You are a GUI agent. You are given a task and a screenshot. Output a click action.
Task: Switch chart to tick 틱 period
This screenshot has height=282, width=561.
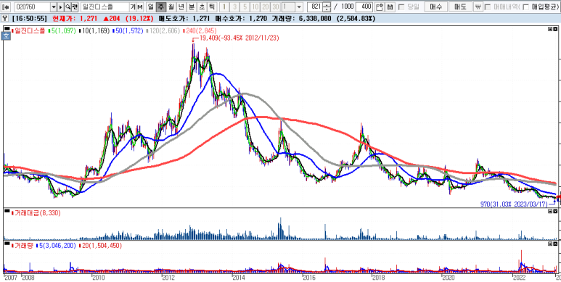tap(213, 7)
